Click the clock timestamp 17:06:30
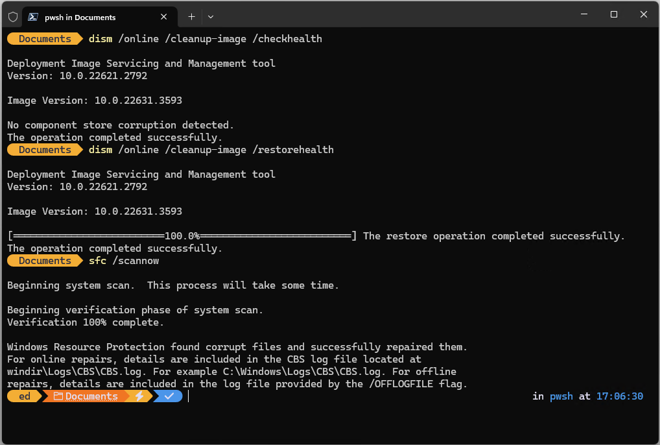660x445 pixels. tap(619, 396)
